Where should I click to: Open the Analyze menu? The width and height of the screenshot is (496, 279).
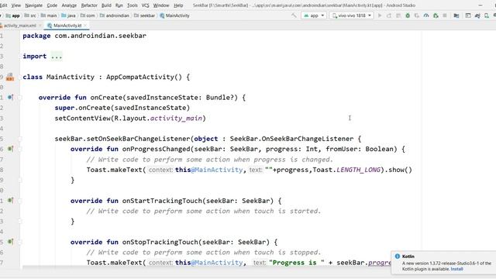pyautogui.click(x=69, y=5)
